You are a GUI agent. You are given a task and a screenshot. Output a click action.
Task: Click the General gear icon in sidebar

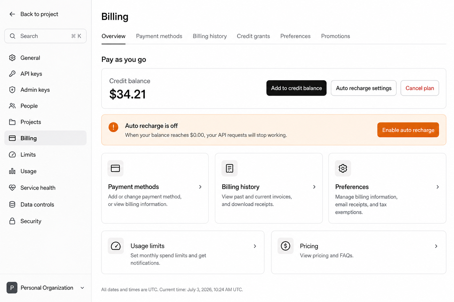12,58
